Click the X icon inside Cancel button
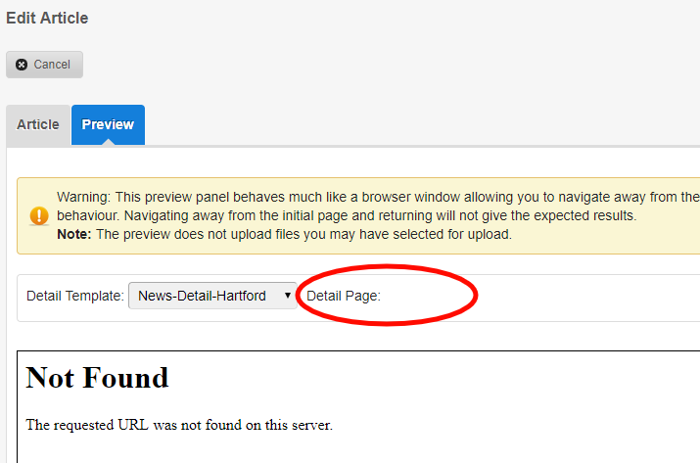700x463 pixels. coord(22,65)
